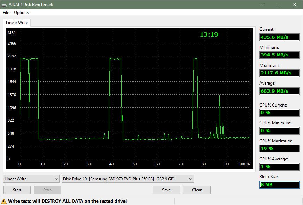Click the CPU% Current 0 % value
The width and height of the screenshot is (303, 205).
279,113
